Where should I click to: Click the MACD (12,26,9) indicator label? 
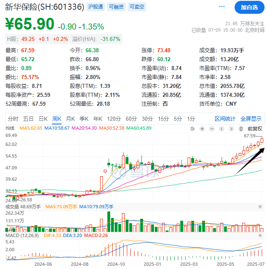[22, 235]
